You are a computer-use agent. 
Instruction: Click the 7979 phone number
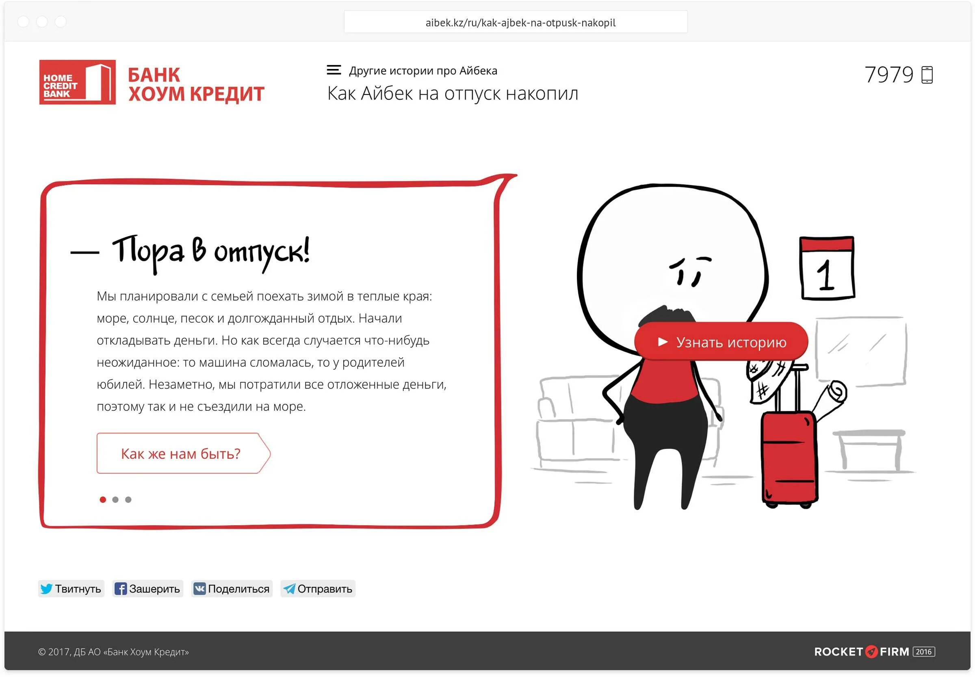(x=888, y=75)
